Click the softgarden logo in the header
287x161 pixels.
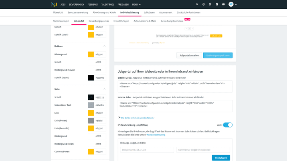click(x=54, y=4)
